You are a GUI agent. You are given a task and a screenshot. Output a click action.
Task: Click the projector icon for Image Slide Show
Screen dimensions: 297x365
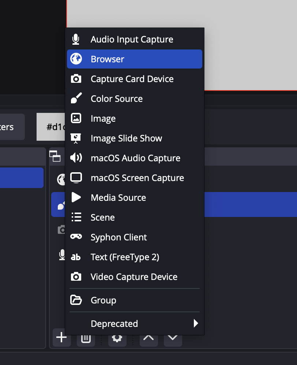coord(76,138)
